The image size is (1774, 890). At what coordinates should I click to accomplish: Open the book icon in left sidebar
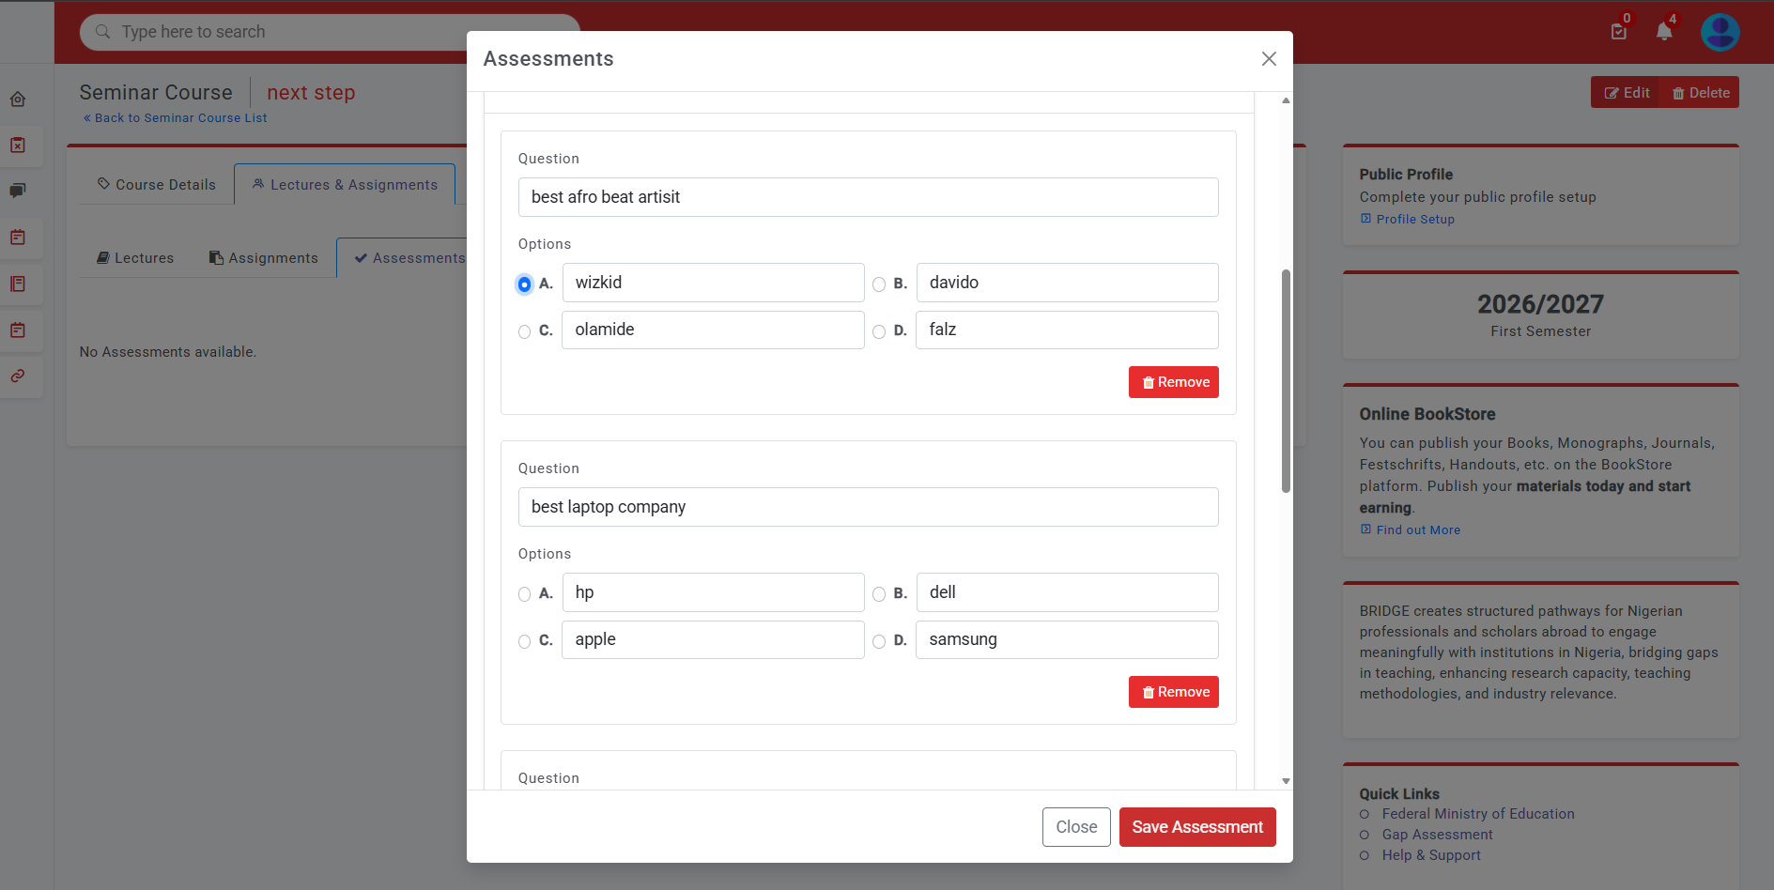(x=18, y=284)
